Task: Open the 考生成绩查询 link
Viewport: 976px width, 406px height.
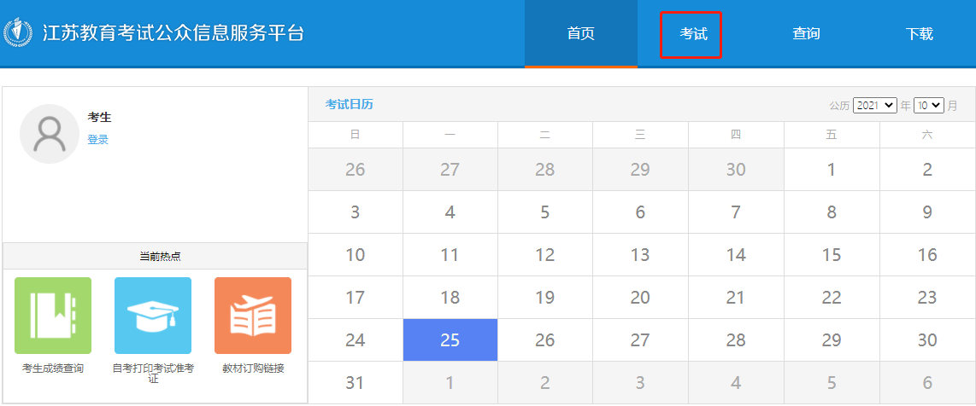Action: tap(53, 368)
